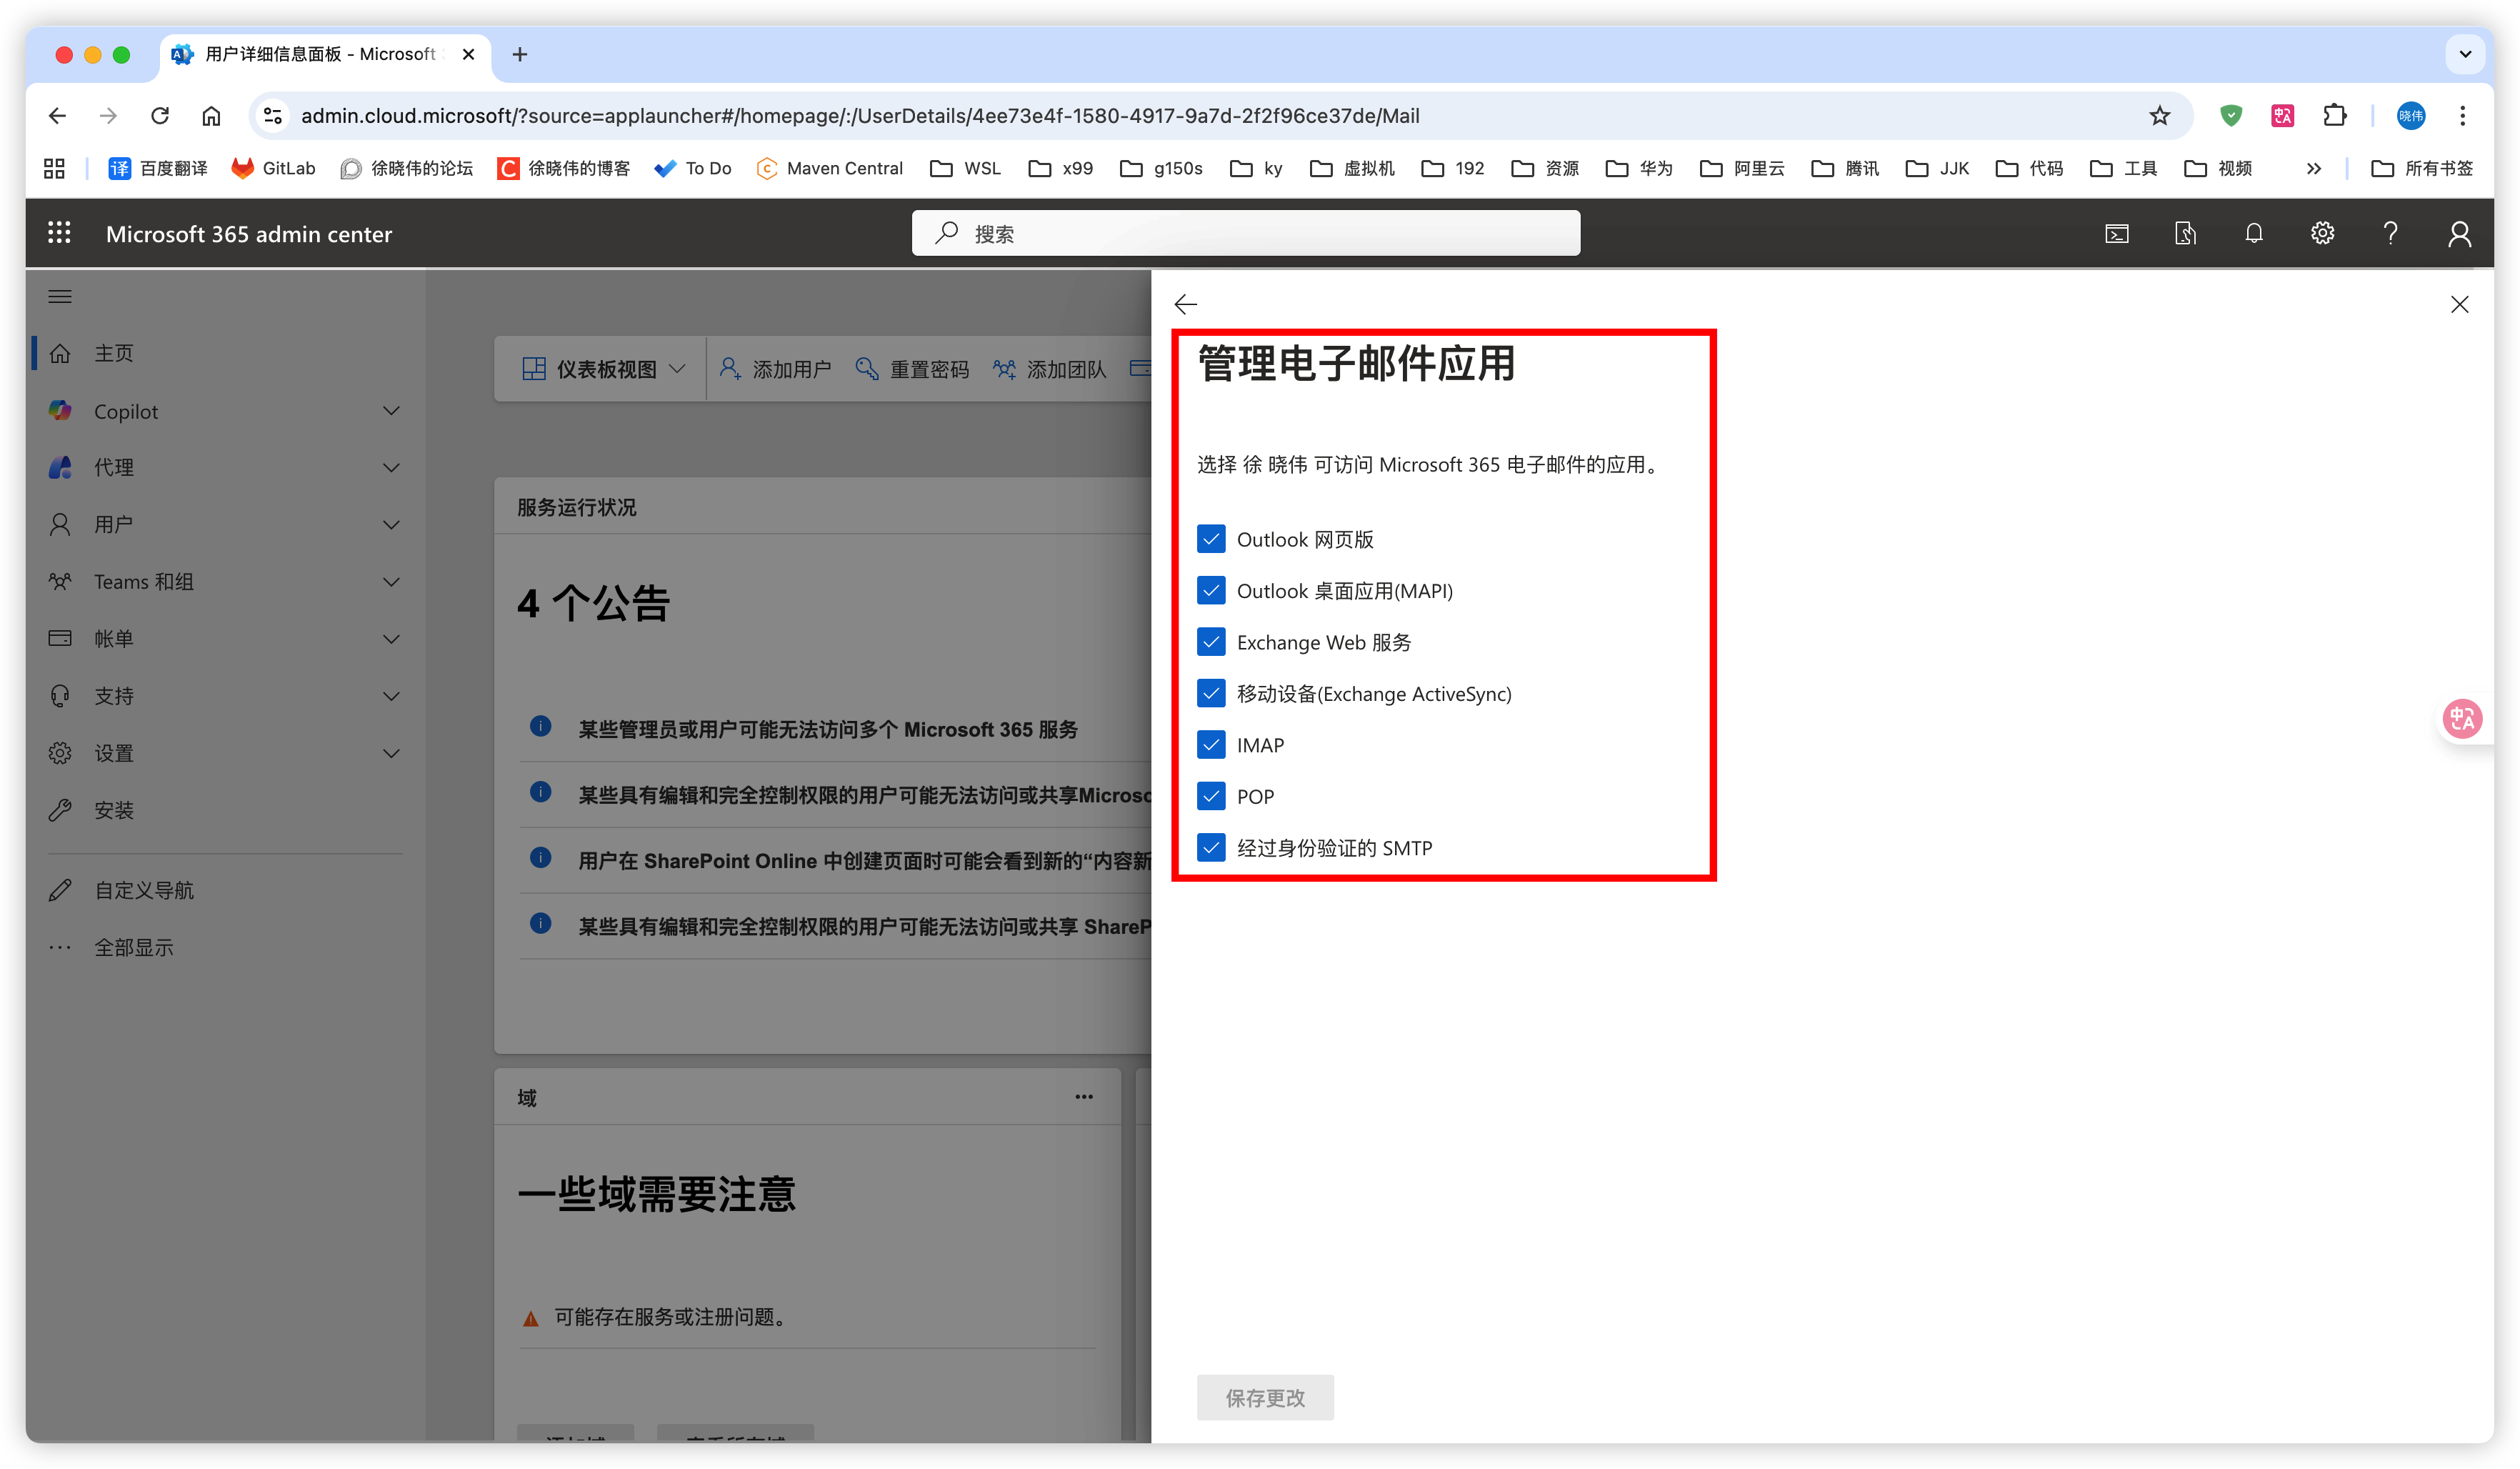
Task: Expand the 用户 menu chevron
Action: 391,524
